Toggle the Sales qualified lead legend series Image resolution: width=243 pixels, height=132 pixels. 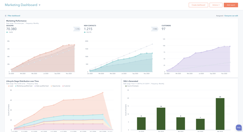coord(42,86)
